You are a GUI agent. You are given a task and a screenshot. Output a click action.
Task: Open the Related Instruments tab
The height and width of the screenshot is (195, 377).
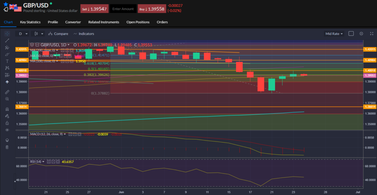pos(103,22)
